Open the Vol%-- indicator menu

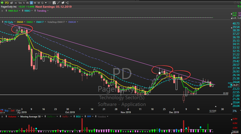(x=71, y=116)
